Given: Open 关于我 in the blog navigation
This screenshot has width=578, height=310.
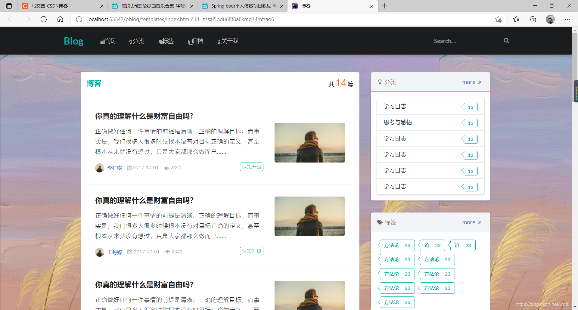Looking at the screenshot, I should pyautogui.click(x=228, y=41).
